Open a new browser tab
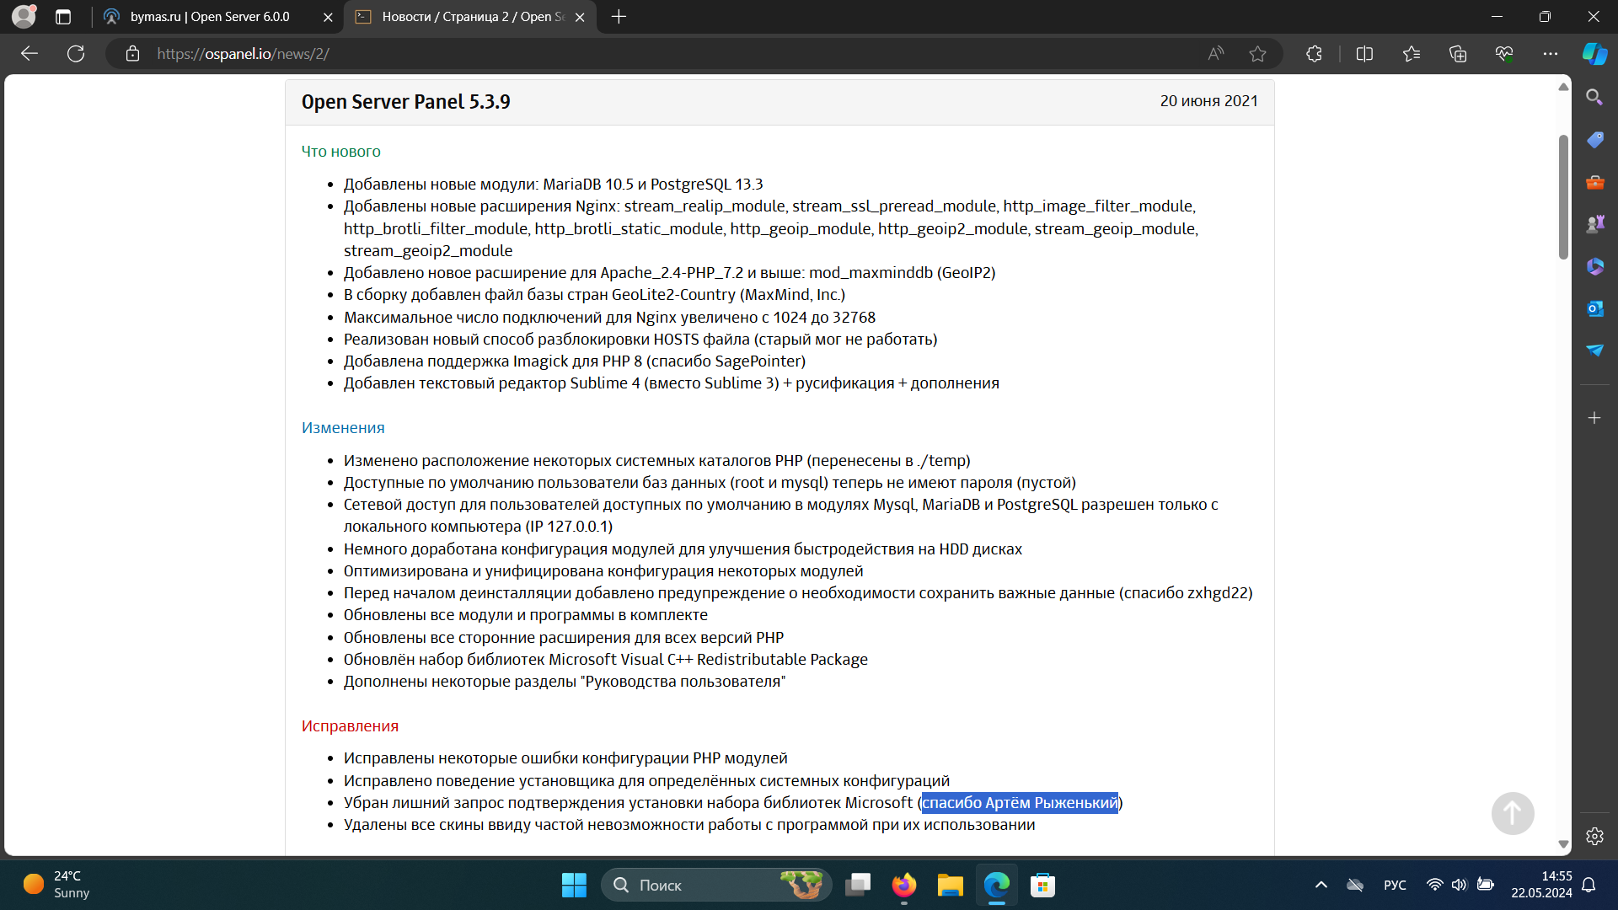This screenshot has width=1618, height=910. tap(619, 17)
